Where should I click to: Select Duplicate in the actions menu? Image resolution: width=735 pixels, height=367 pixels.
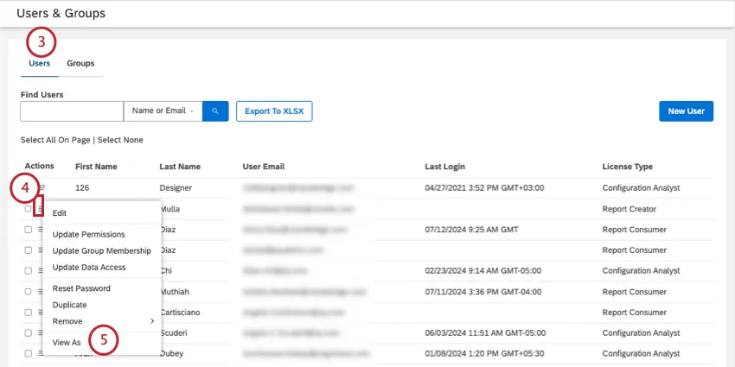tap(69, 305)
